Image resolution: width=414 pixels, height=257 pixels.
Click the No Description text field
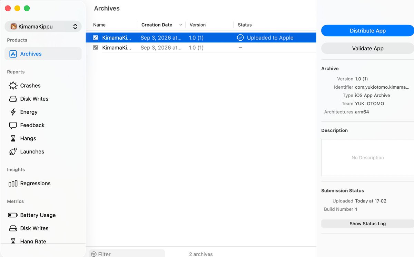pyautogui.click(x=368, y=158)
